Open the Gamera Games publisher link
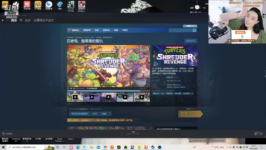 pos(179,87)
